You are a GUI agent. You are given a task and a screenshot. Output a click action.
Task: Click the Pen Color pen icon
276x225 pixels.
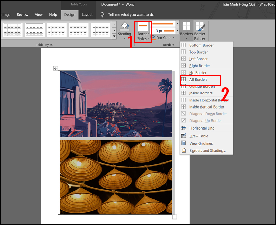tap(153, 37)
